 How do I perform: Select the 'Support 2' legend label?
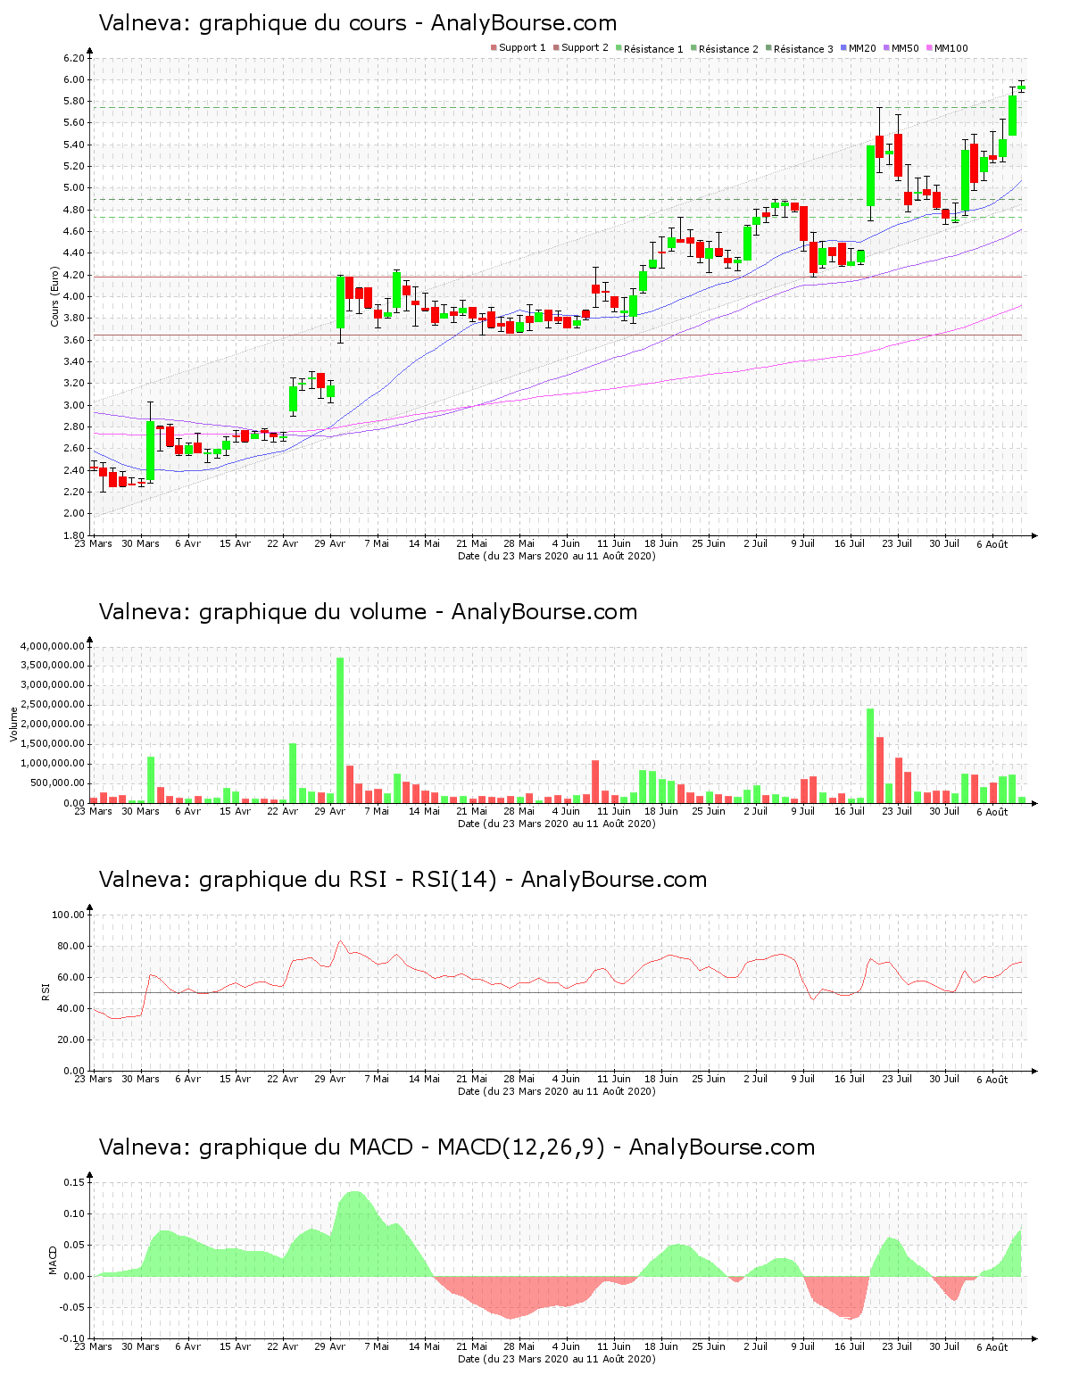coord(585,48)
